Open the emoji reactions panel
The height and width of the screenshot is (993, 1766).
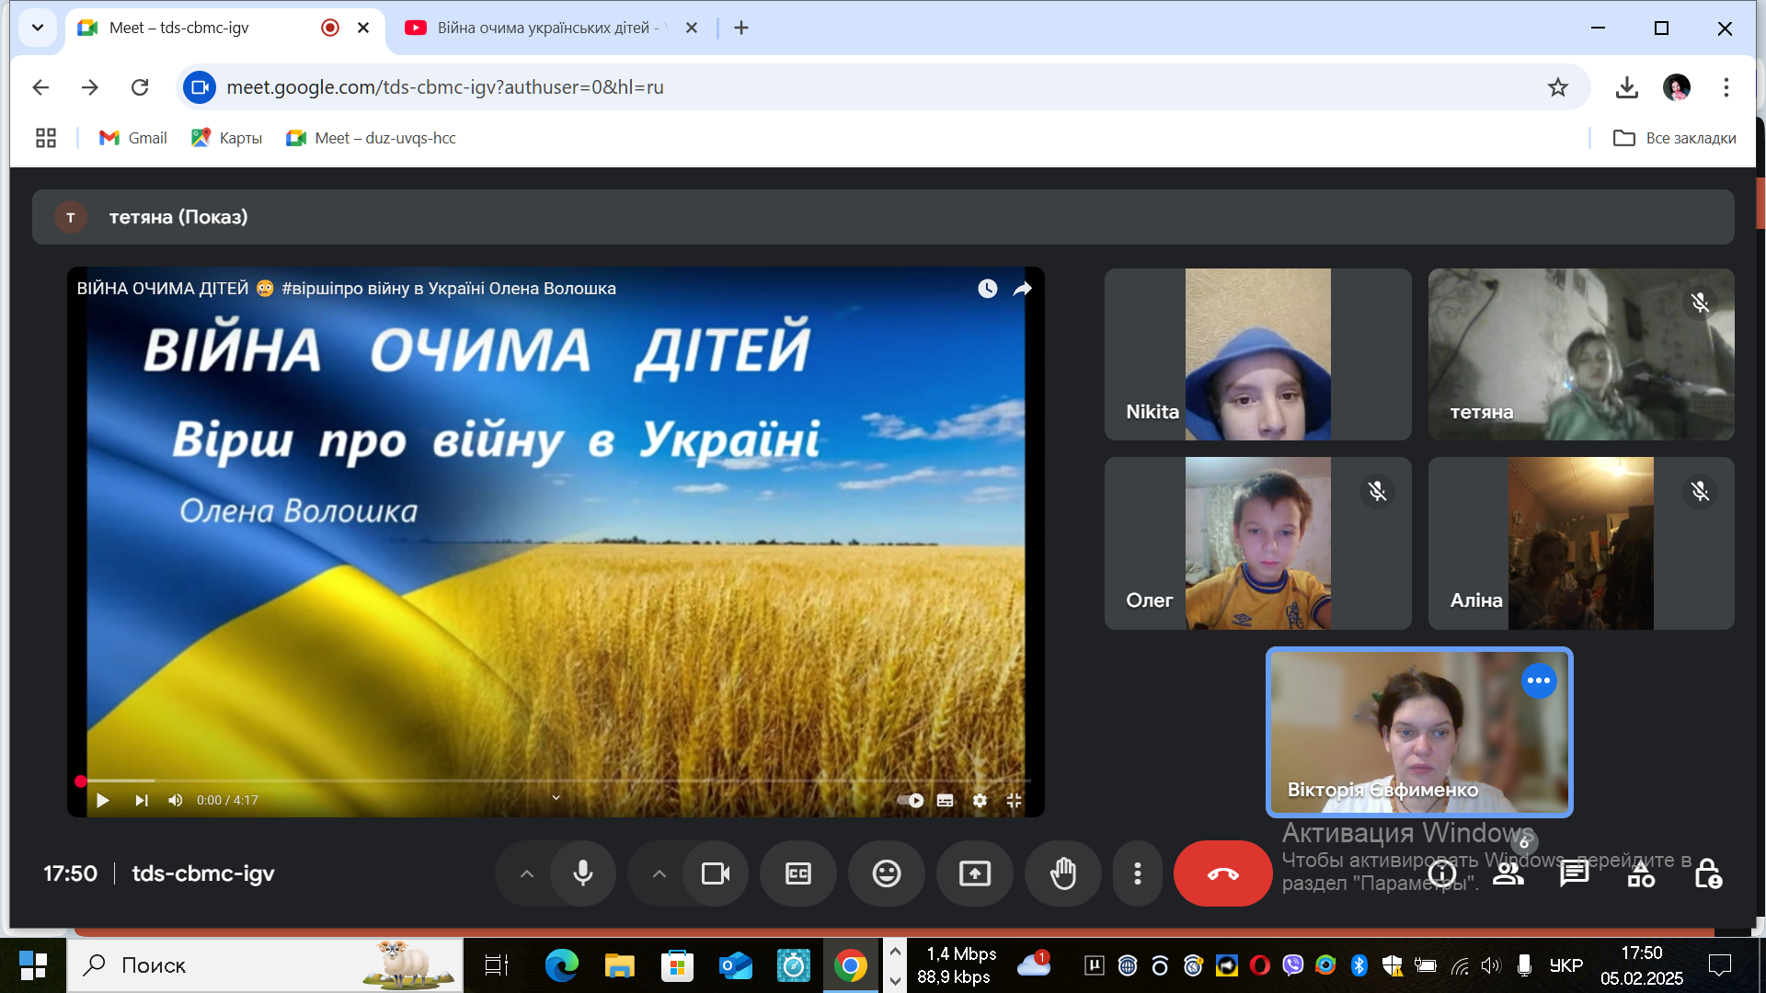[x=887, y=873]
